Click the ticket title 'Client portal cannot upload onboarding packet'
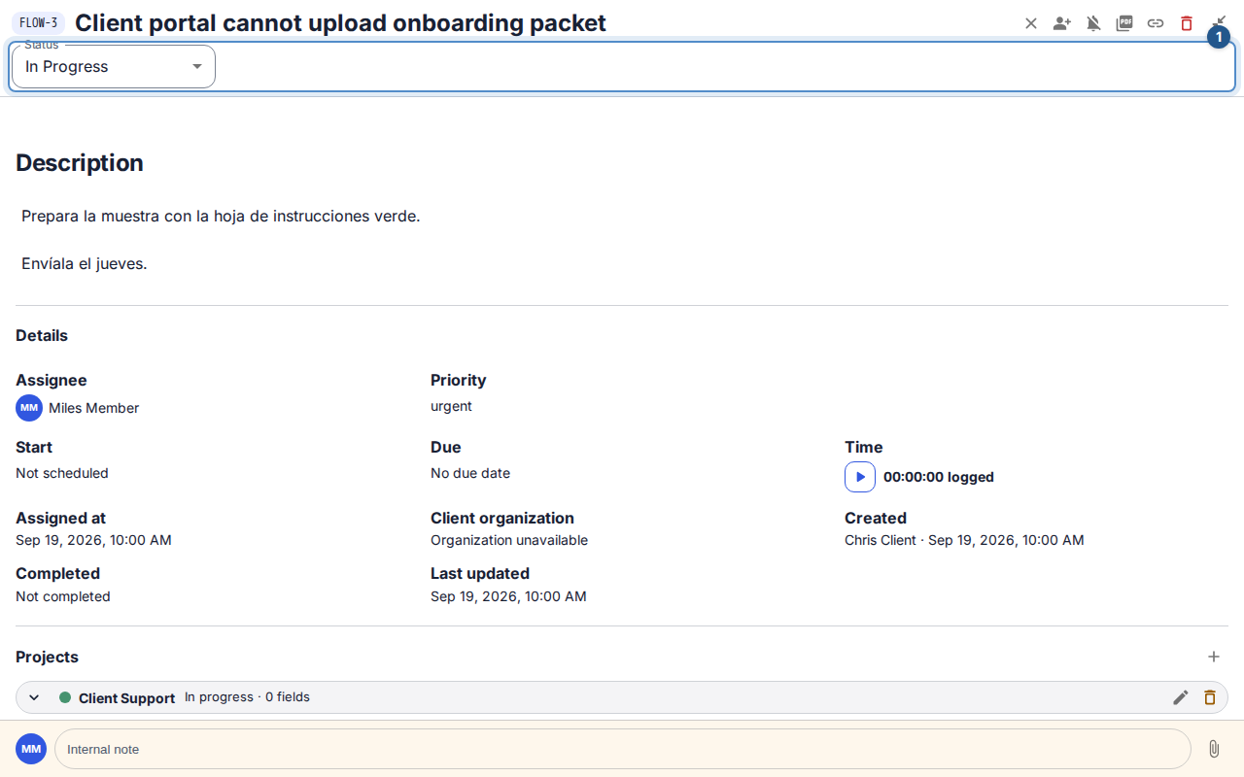 point(340,23)
